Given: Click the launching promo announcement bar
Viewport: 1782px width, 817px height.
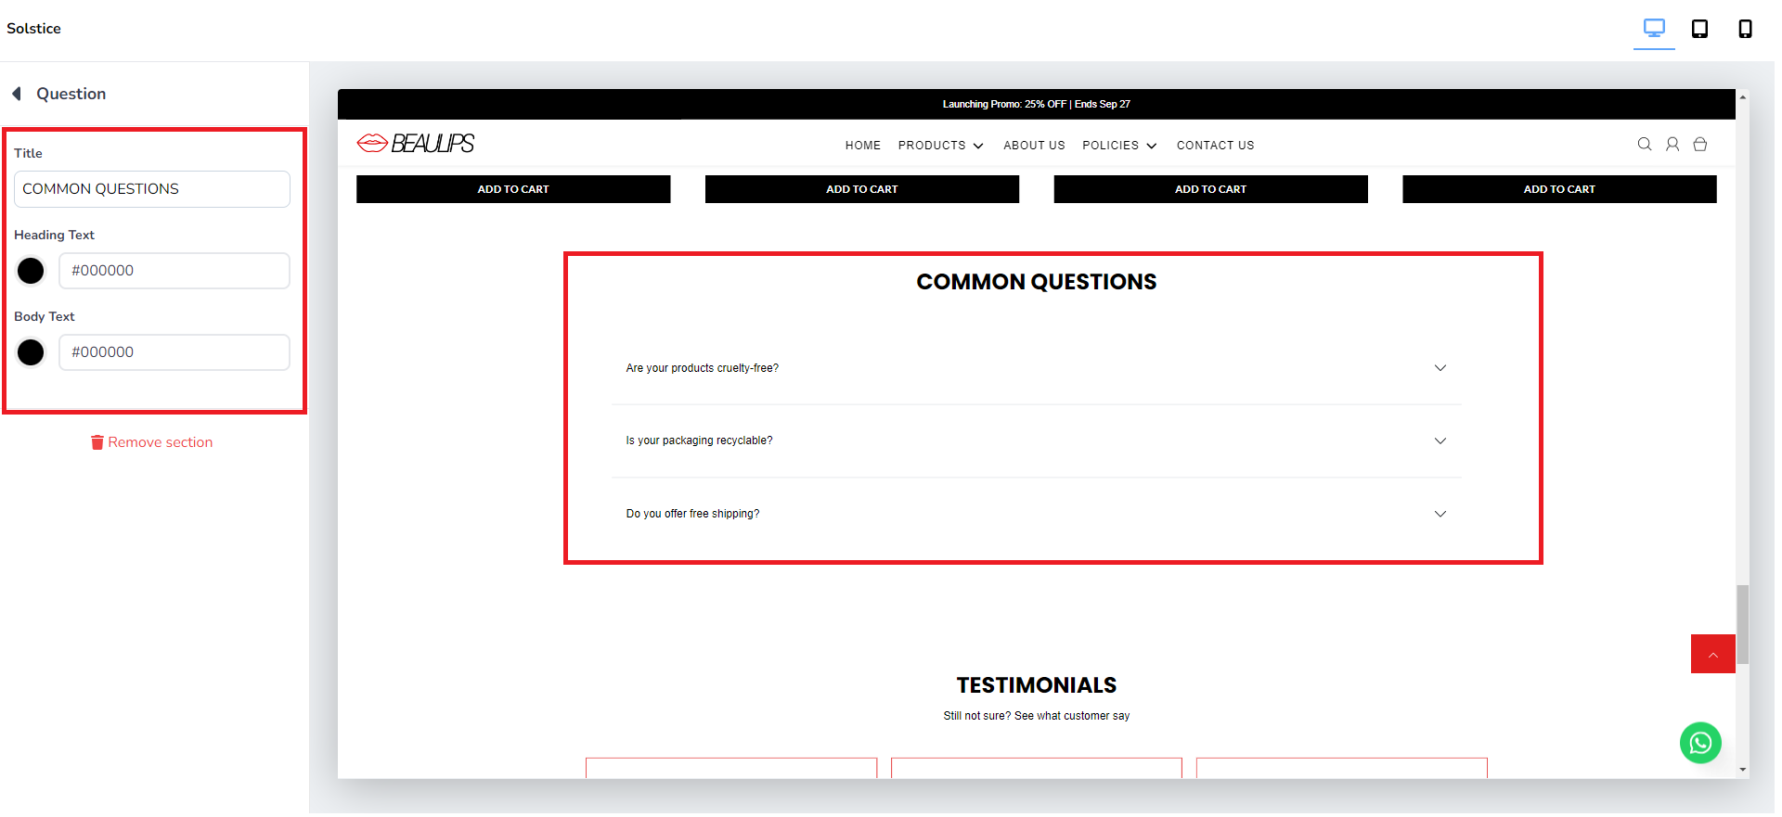Looking at the screenshot, I should (x=1036, y=104).
